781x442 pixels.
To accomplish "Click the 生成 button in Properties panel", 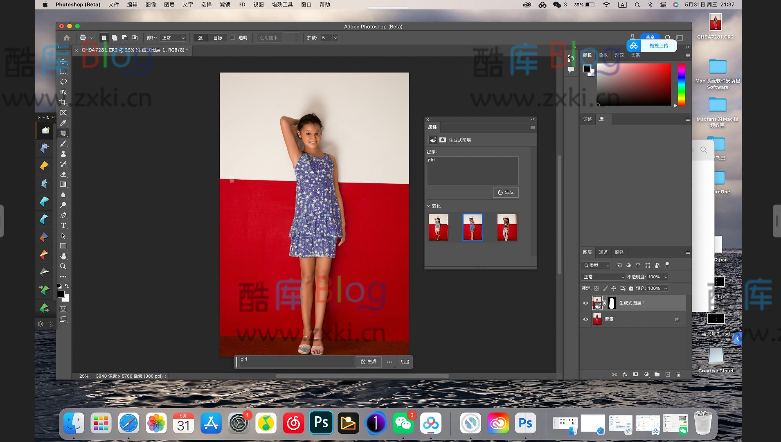I will coord(506,192).
